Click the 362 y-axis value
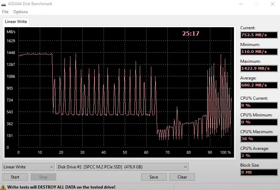Viewport: 280px width, 190px height. tap(10, 124)
